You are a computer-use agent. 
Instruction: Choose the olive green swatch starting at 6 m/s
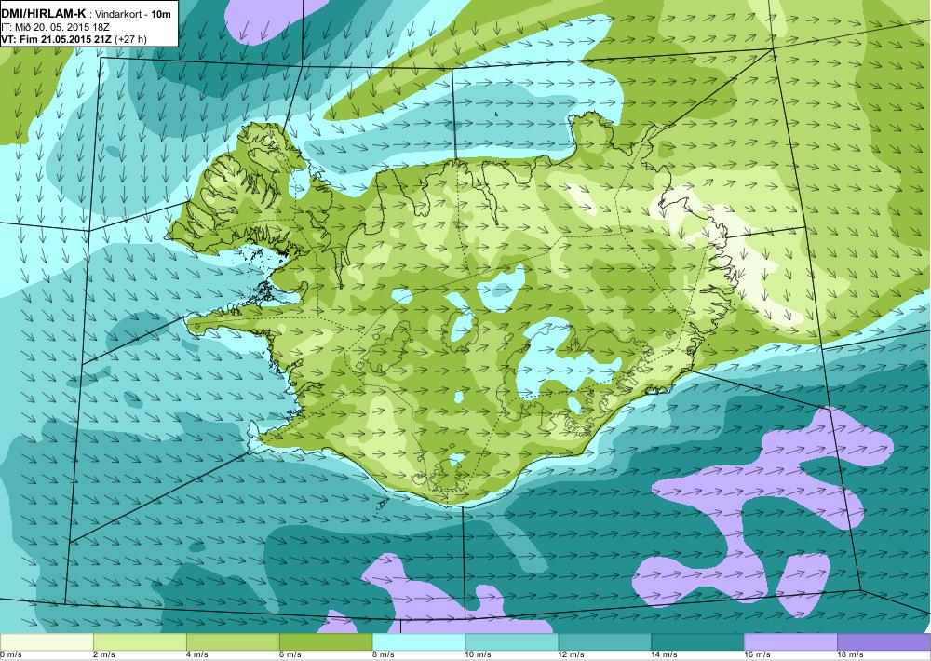point(326,642)
